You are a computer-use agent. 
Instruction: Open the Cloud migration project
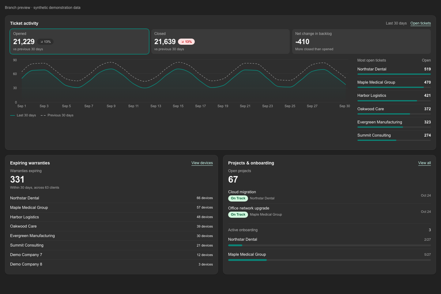[330, 195]
